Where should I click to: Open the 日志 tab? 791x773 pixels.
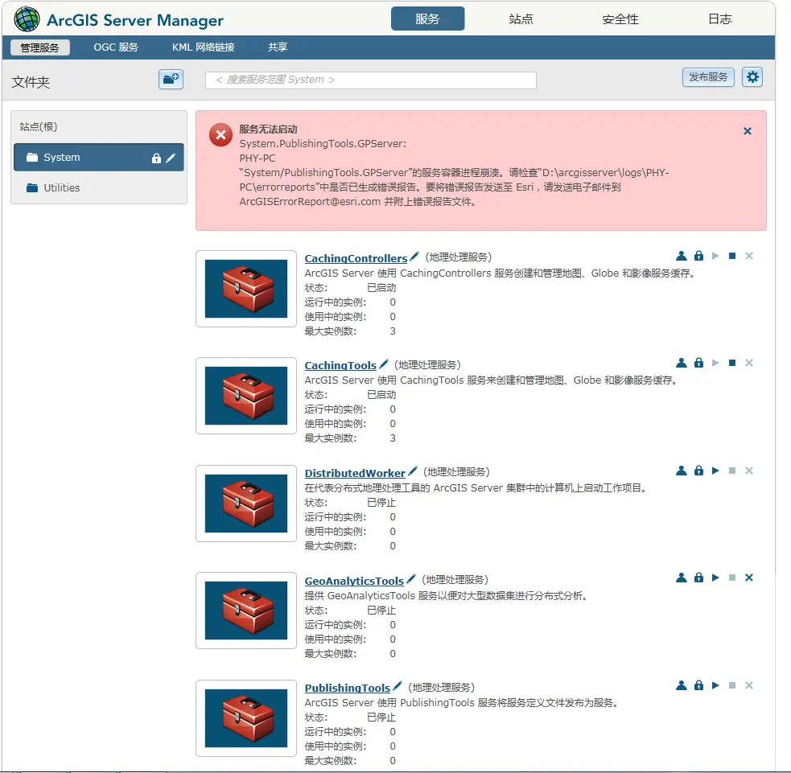[720, 19]
